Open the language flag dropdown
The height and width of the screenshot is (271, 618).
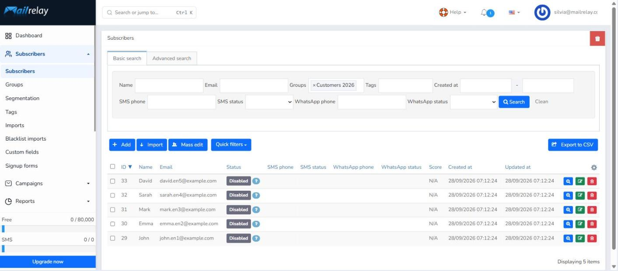tap(514, 13)
